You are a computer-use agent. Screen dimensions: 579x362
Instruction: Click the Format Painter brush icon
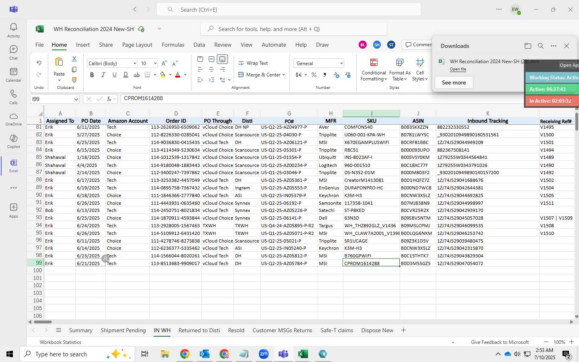click(x=74, y=80)
